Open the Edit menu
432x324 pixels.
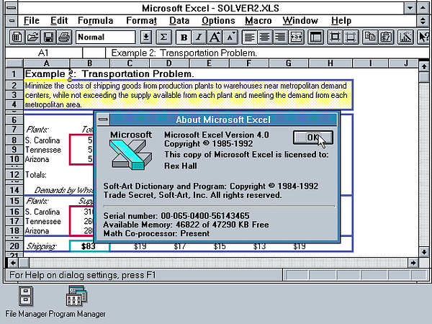[59, 21]
